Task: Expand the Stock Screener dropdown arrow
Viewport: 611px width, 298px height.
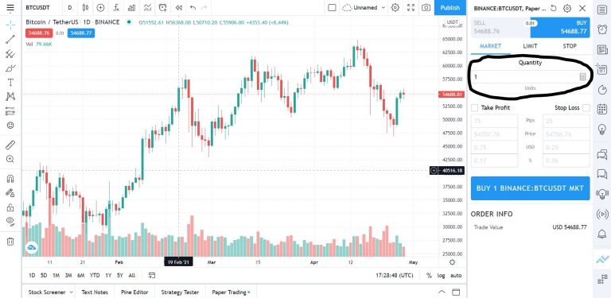Action: pyautogui.click(x=72, y=292)
